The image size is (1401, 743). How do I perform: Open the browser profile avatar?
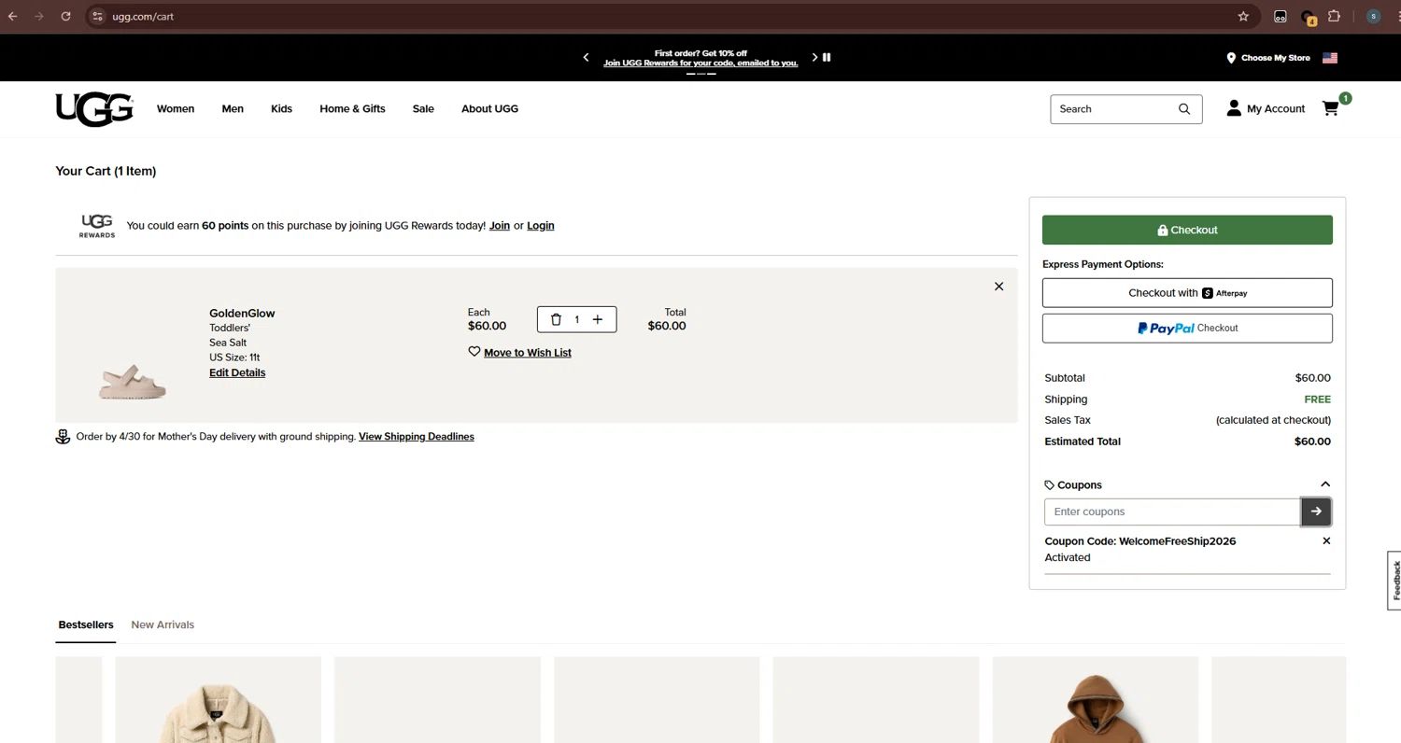pos(1373,16)
